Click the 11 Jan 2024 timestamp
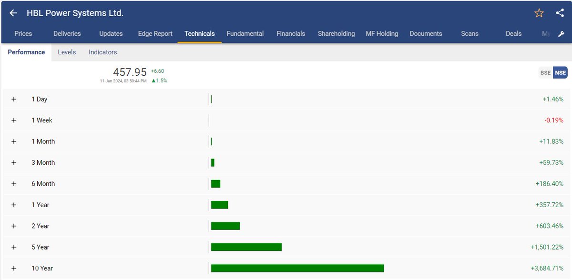 pyautogui.click(x=123, y=81)
